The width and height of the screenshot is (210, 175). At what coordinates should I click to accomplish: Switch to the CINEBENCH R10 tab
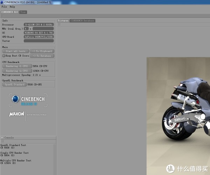10,12
